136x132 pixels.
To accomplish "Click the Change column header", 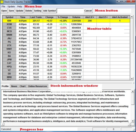I will [x=49, y=17].
